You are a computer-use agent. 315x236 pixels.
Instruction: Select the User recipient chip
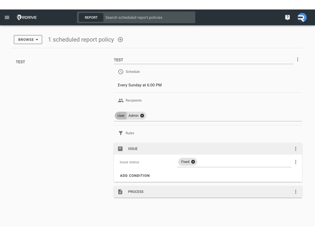click(x=120, y=116)
